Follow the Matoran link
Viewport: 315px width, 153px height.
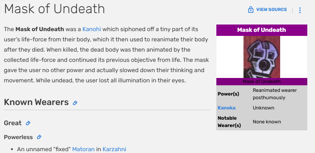tap(83, 149)
